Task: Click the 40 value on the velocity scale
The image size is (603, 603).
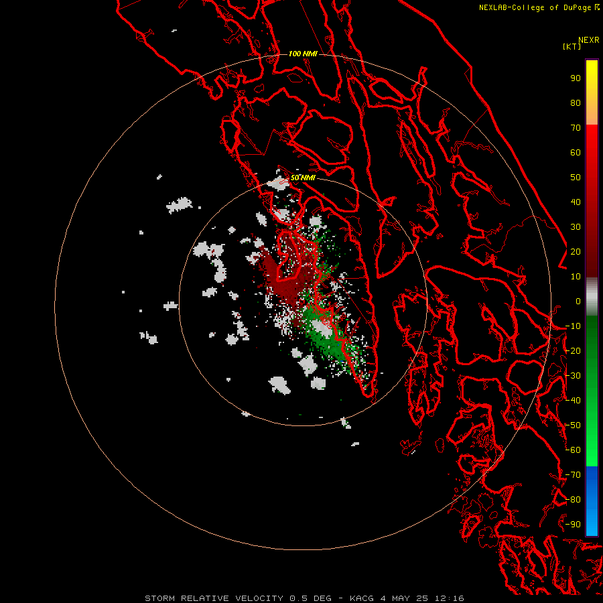Action: 576,202
